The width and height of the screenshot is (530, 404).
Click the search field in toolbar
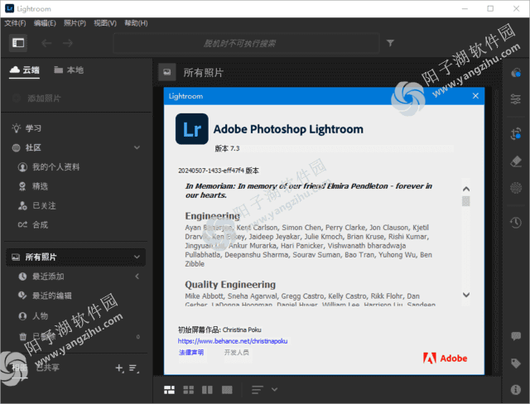[x=246, y=43]
